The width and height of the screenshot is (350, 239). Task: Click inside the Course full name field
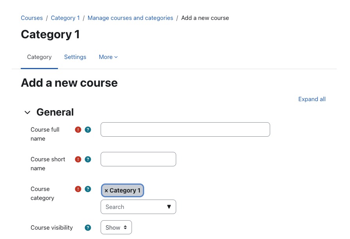tap(185, 129)
